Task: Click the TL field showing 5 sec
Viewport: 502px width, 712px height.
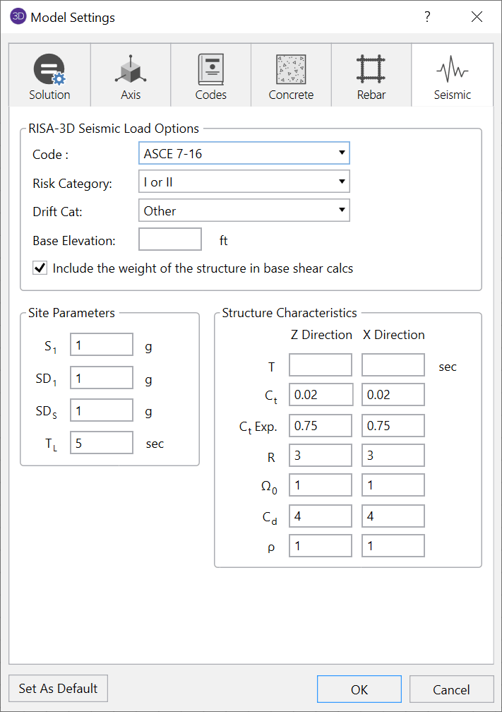Action: [101, 442]
